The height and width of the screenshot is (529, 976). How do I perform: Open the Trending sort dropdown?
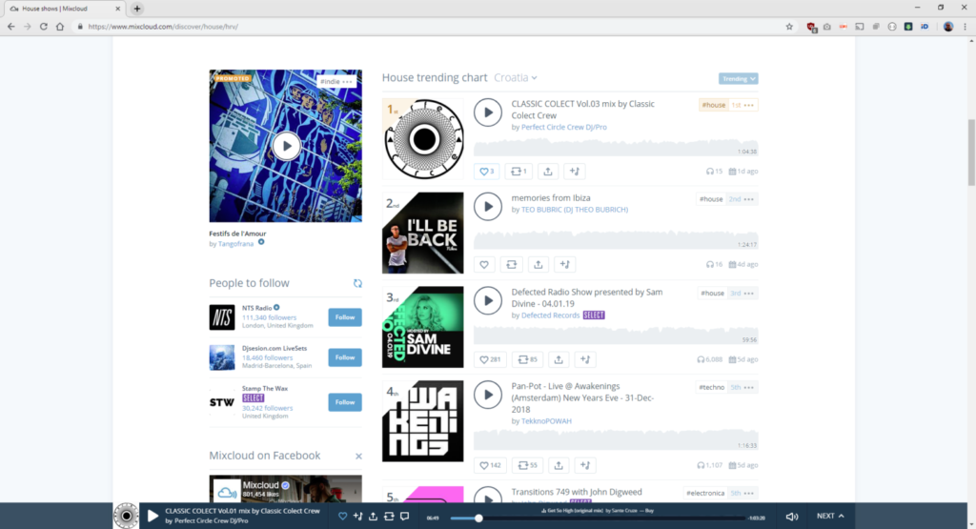[739, 79]
